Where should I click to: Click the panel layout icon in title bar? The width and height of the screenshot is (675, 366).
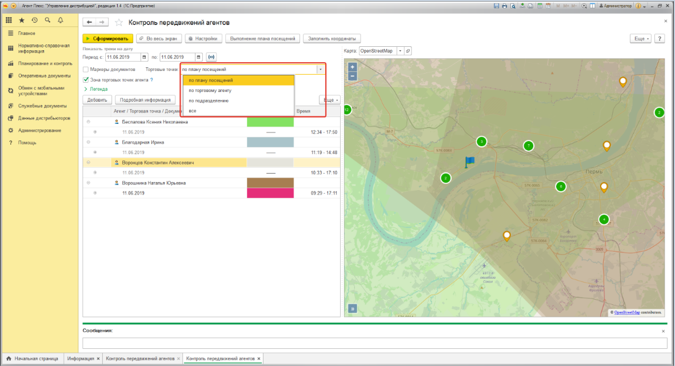coord(592,6)
